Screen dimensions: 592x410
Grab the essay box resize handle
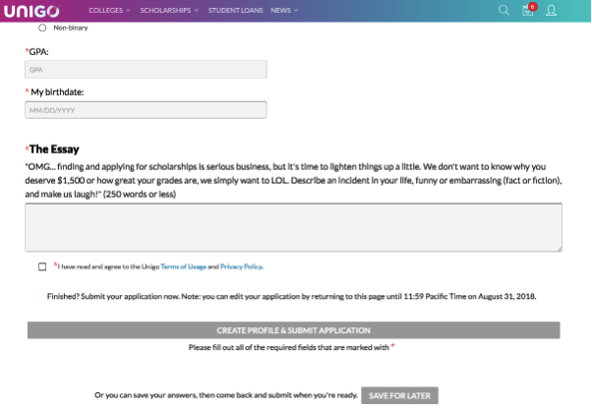tap(559, 248)
